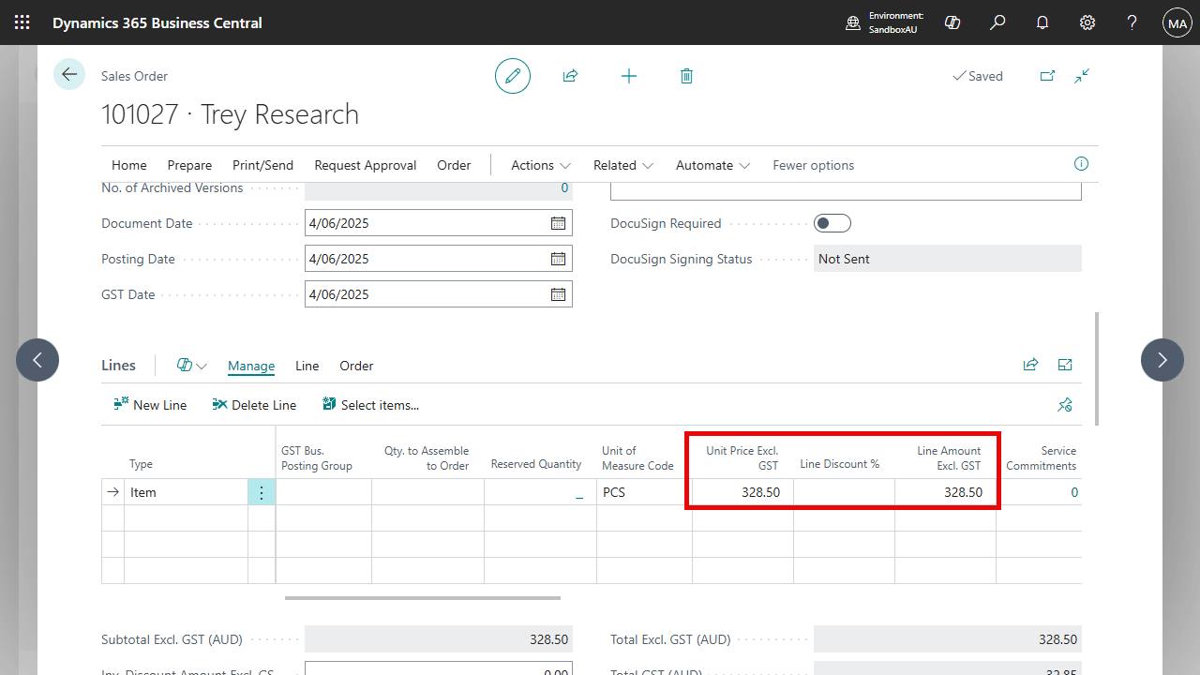Expand the Related menu

622,165
